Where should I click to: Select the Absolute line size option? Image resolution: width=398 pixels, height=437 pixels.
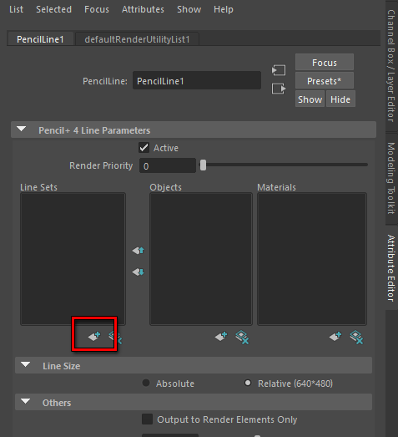click(146, 383)
